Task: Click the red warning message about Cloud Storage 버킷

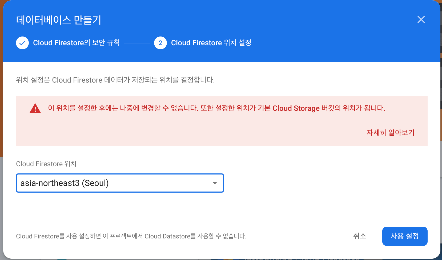Action: click(216, 108)
